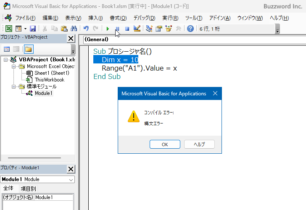The image size is (306, 210).
Task: Collapse the VBAProject (Book1.xlsm) tree node
Action: pyautogui.click(x=5, y=60)
